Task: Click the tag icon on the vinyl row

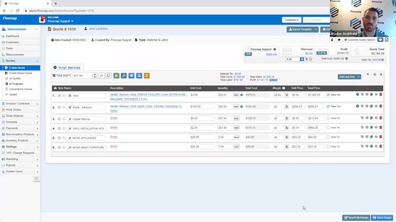Action: [x=362, y=94]
